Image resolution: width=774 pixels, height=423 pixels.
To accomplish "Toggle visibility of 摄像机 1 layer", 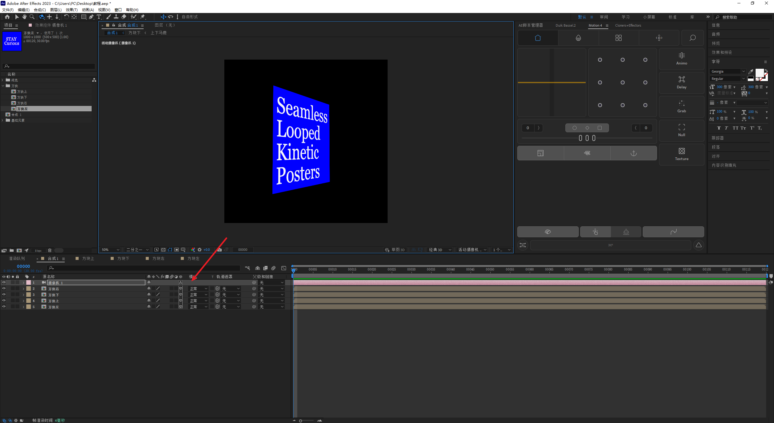I will coord(4,283).
